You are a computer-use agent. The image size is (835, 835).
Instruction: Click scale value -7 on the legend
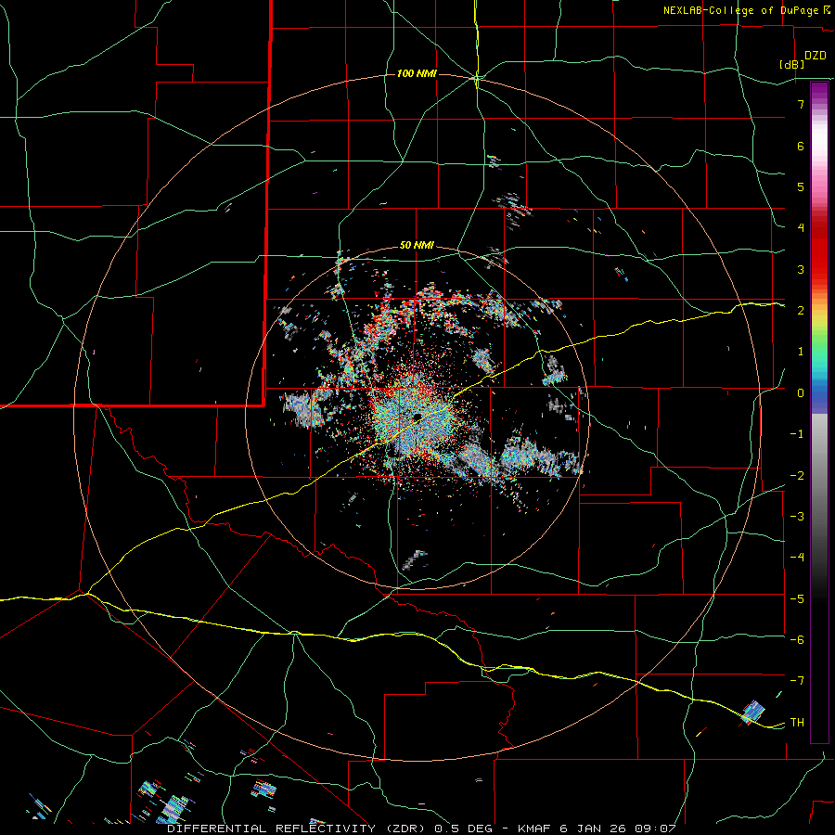(797, 681)
